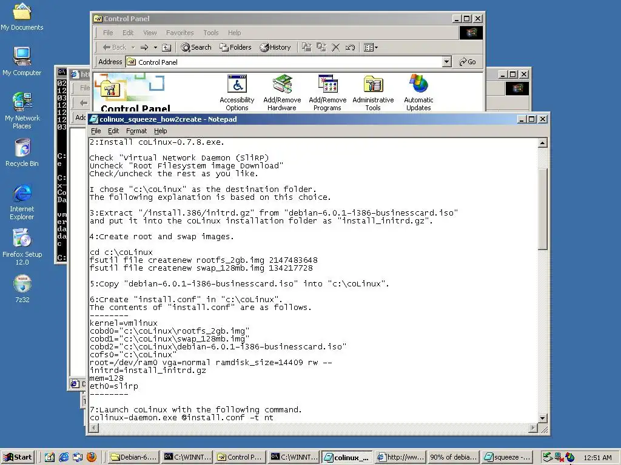The image size is (621, 465).
Task: Click Internet Explorer quick launch icon
Action: click(63, 457)
